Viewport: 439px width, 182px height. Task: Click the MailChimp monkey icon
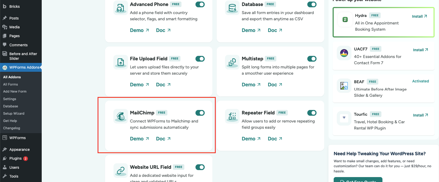120,116
